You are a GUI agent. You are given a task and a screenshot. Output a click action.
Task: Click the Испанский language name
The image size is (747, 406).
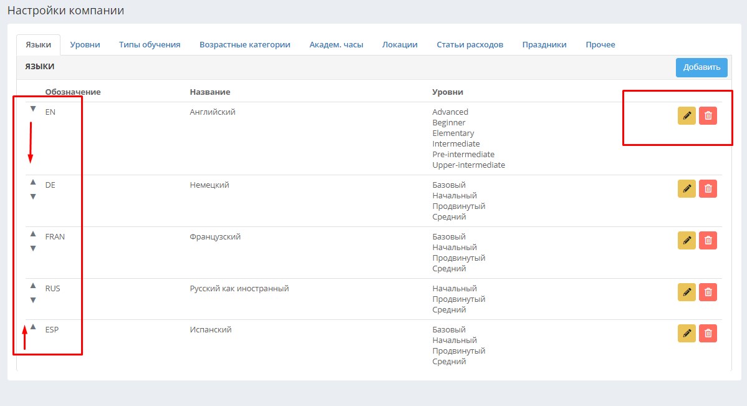pyautogui.click(x=211, y=330)
